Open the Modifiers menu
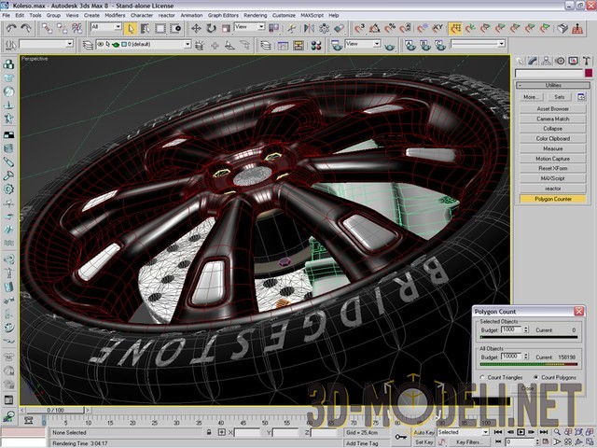 [x=115, y=16]
